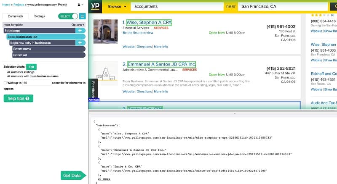Image resolution: width=337 pixels, height=184 pixels.
Task: Click SERVICES tag on Wise, Stephen listing
Action: coord(161,28)
